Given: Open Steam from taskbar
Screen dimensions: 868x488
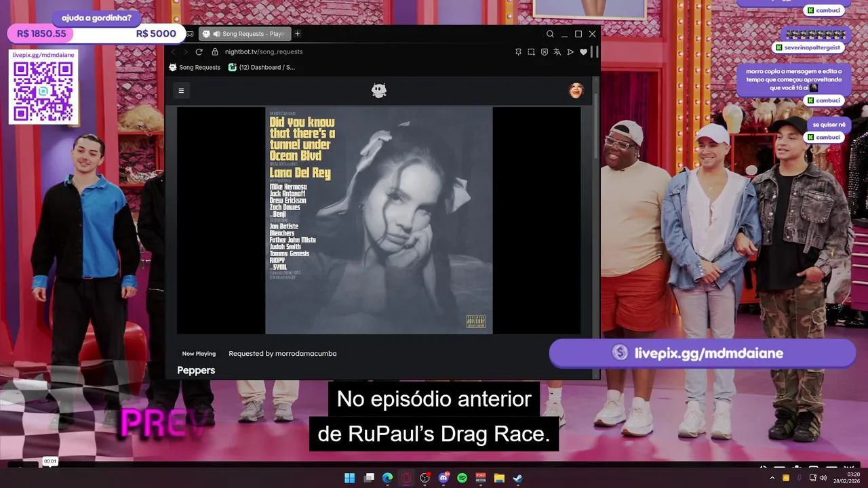Looking at the screenshot, I should click(517, 478).
